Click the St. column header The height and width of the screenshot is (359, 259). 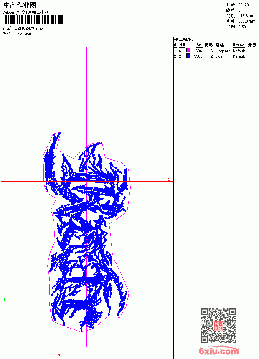pyautogui.click(x=199, y=45)
